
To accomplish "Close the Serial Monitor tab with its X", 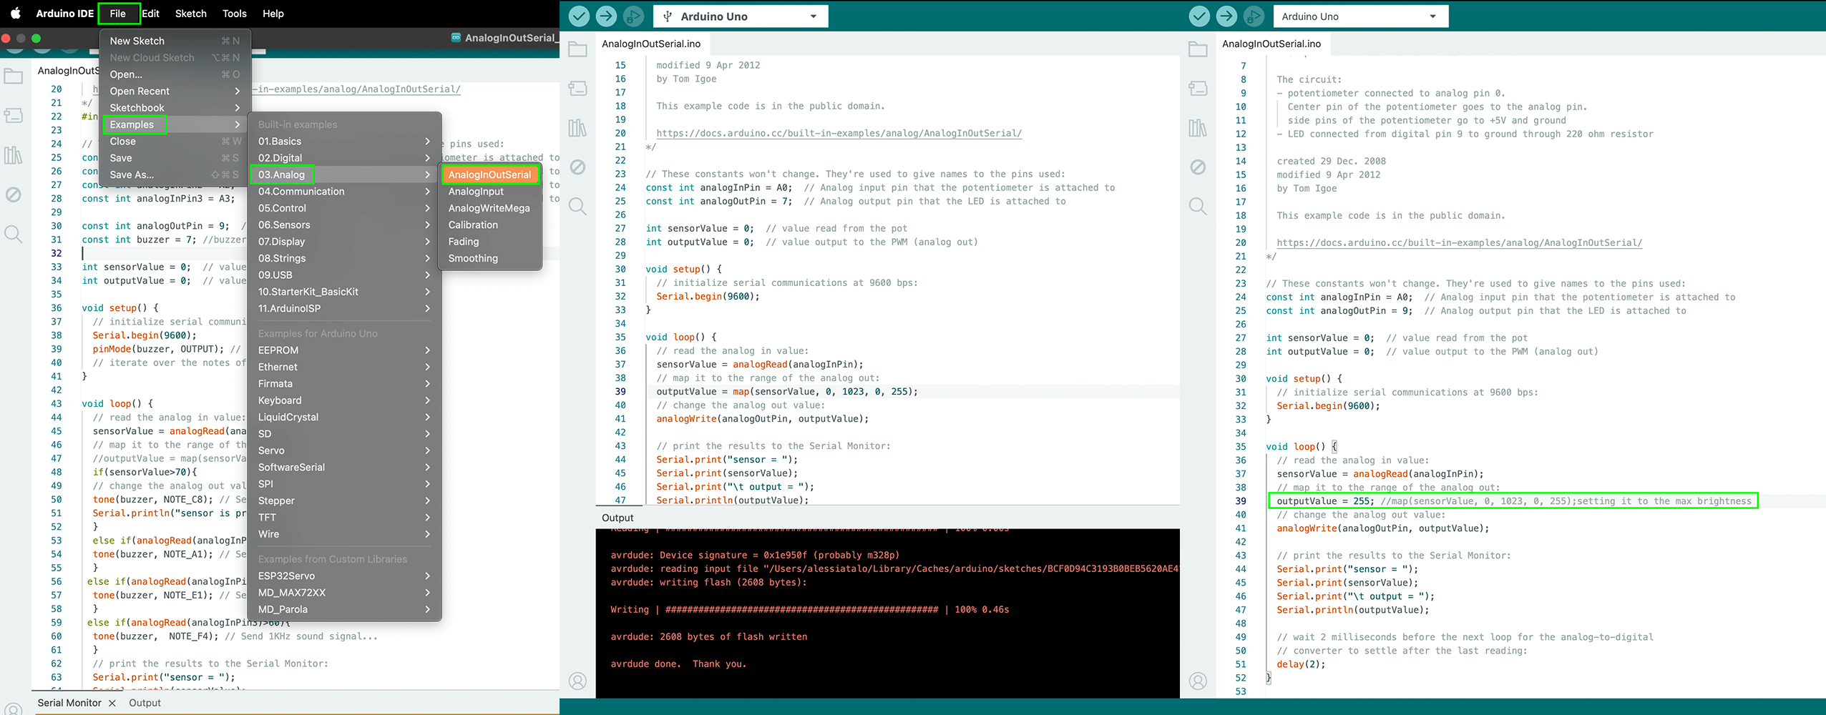I will [112, 703].
